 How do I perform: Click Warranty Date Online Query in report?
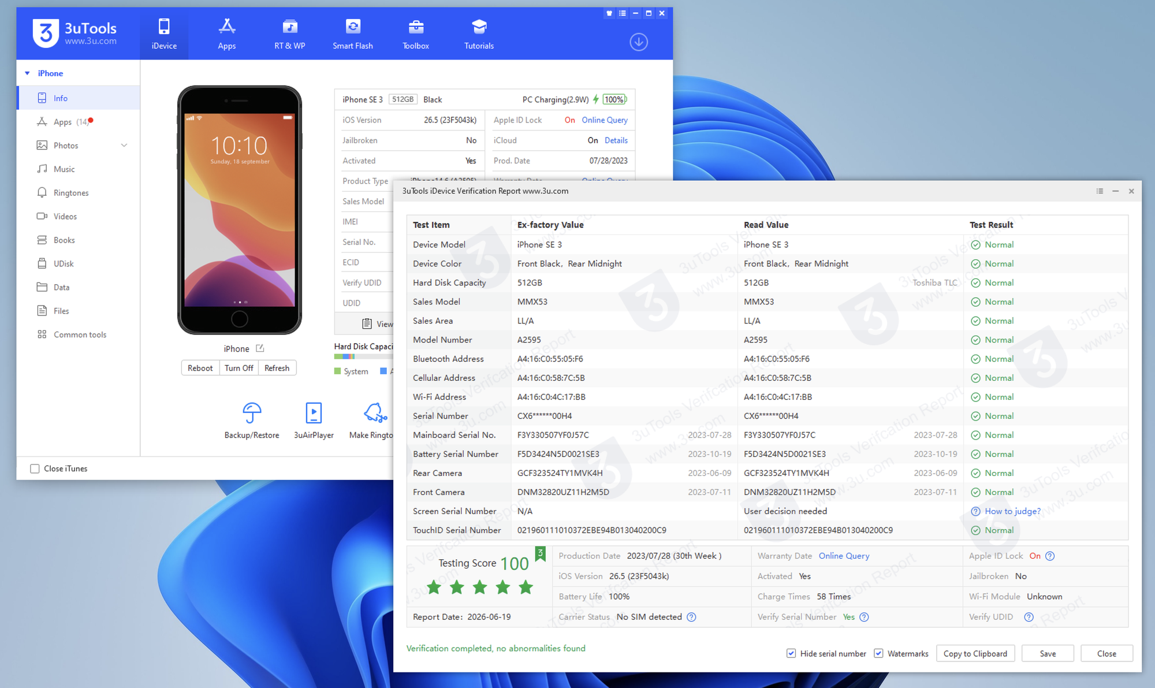point(844,556)
